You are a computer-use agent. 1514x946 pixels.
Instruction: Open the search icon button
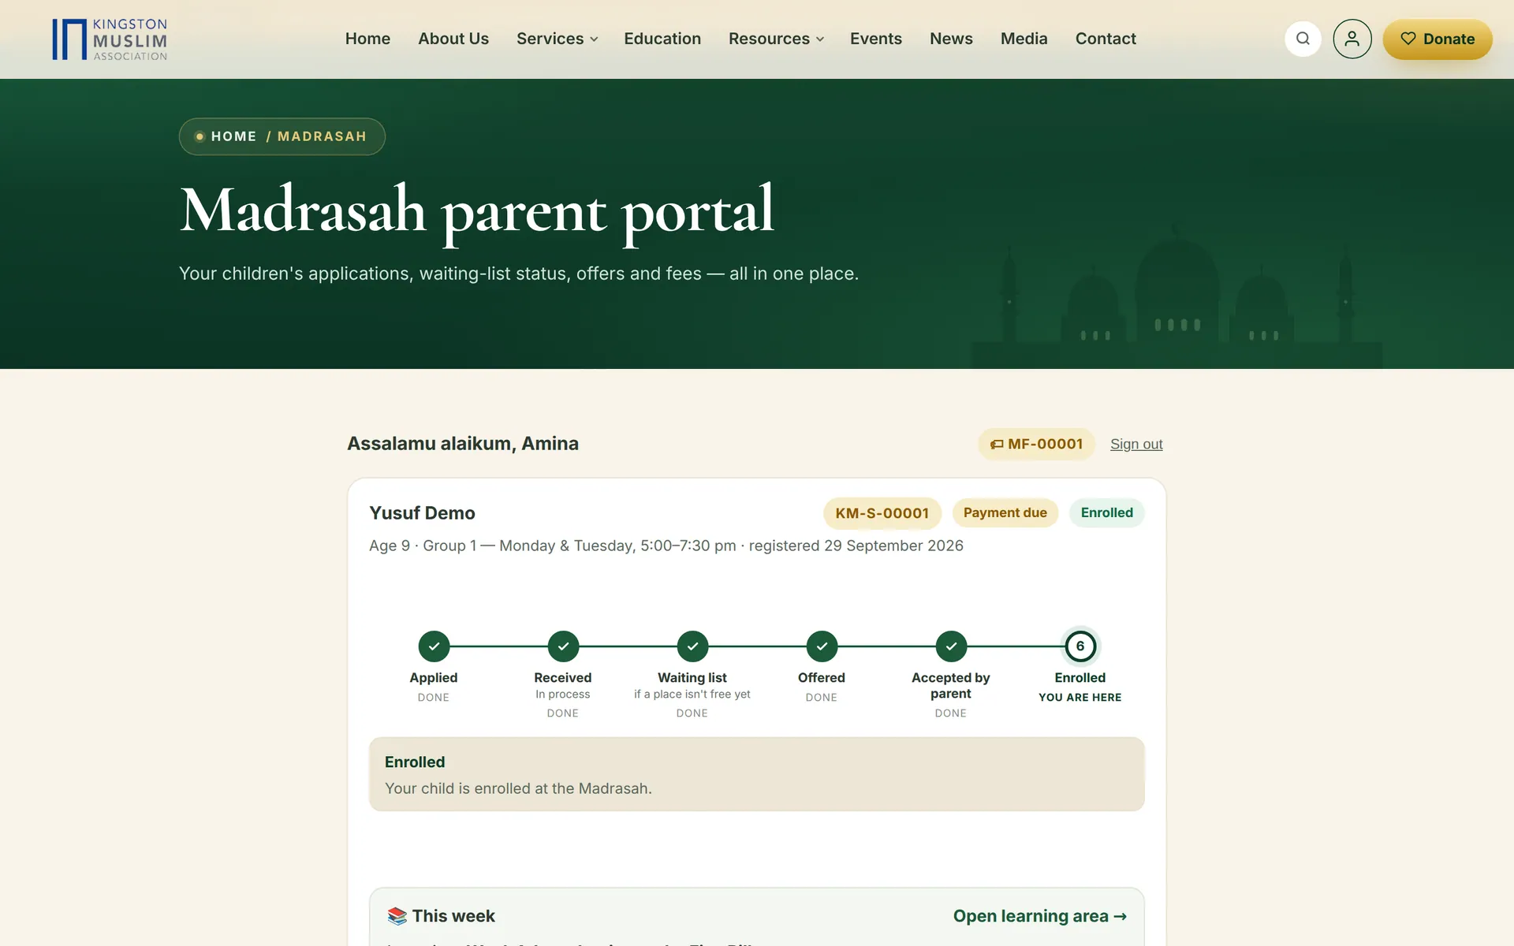[1303, 39]
